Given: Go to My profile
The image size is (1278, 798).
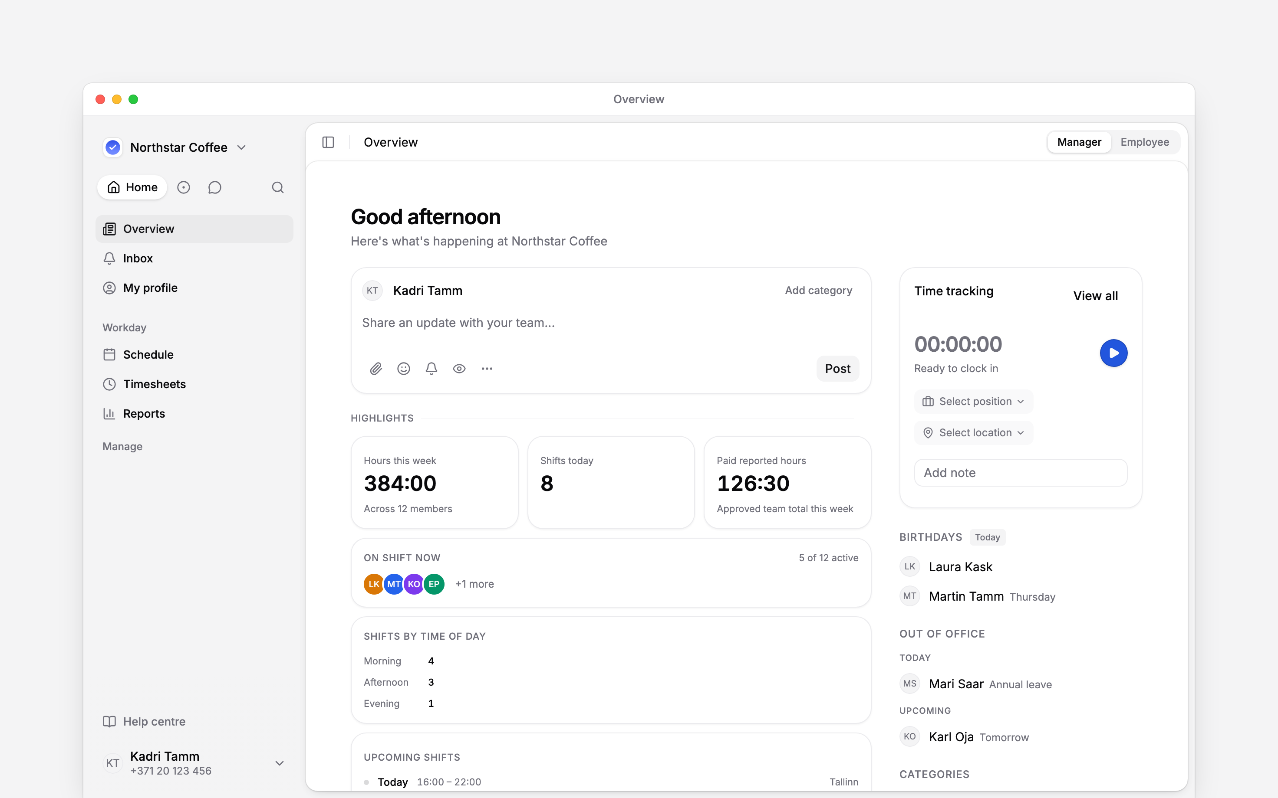Looking at the screenshot, I should point(194,288).
